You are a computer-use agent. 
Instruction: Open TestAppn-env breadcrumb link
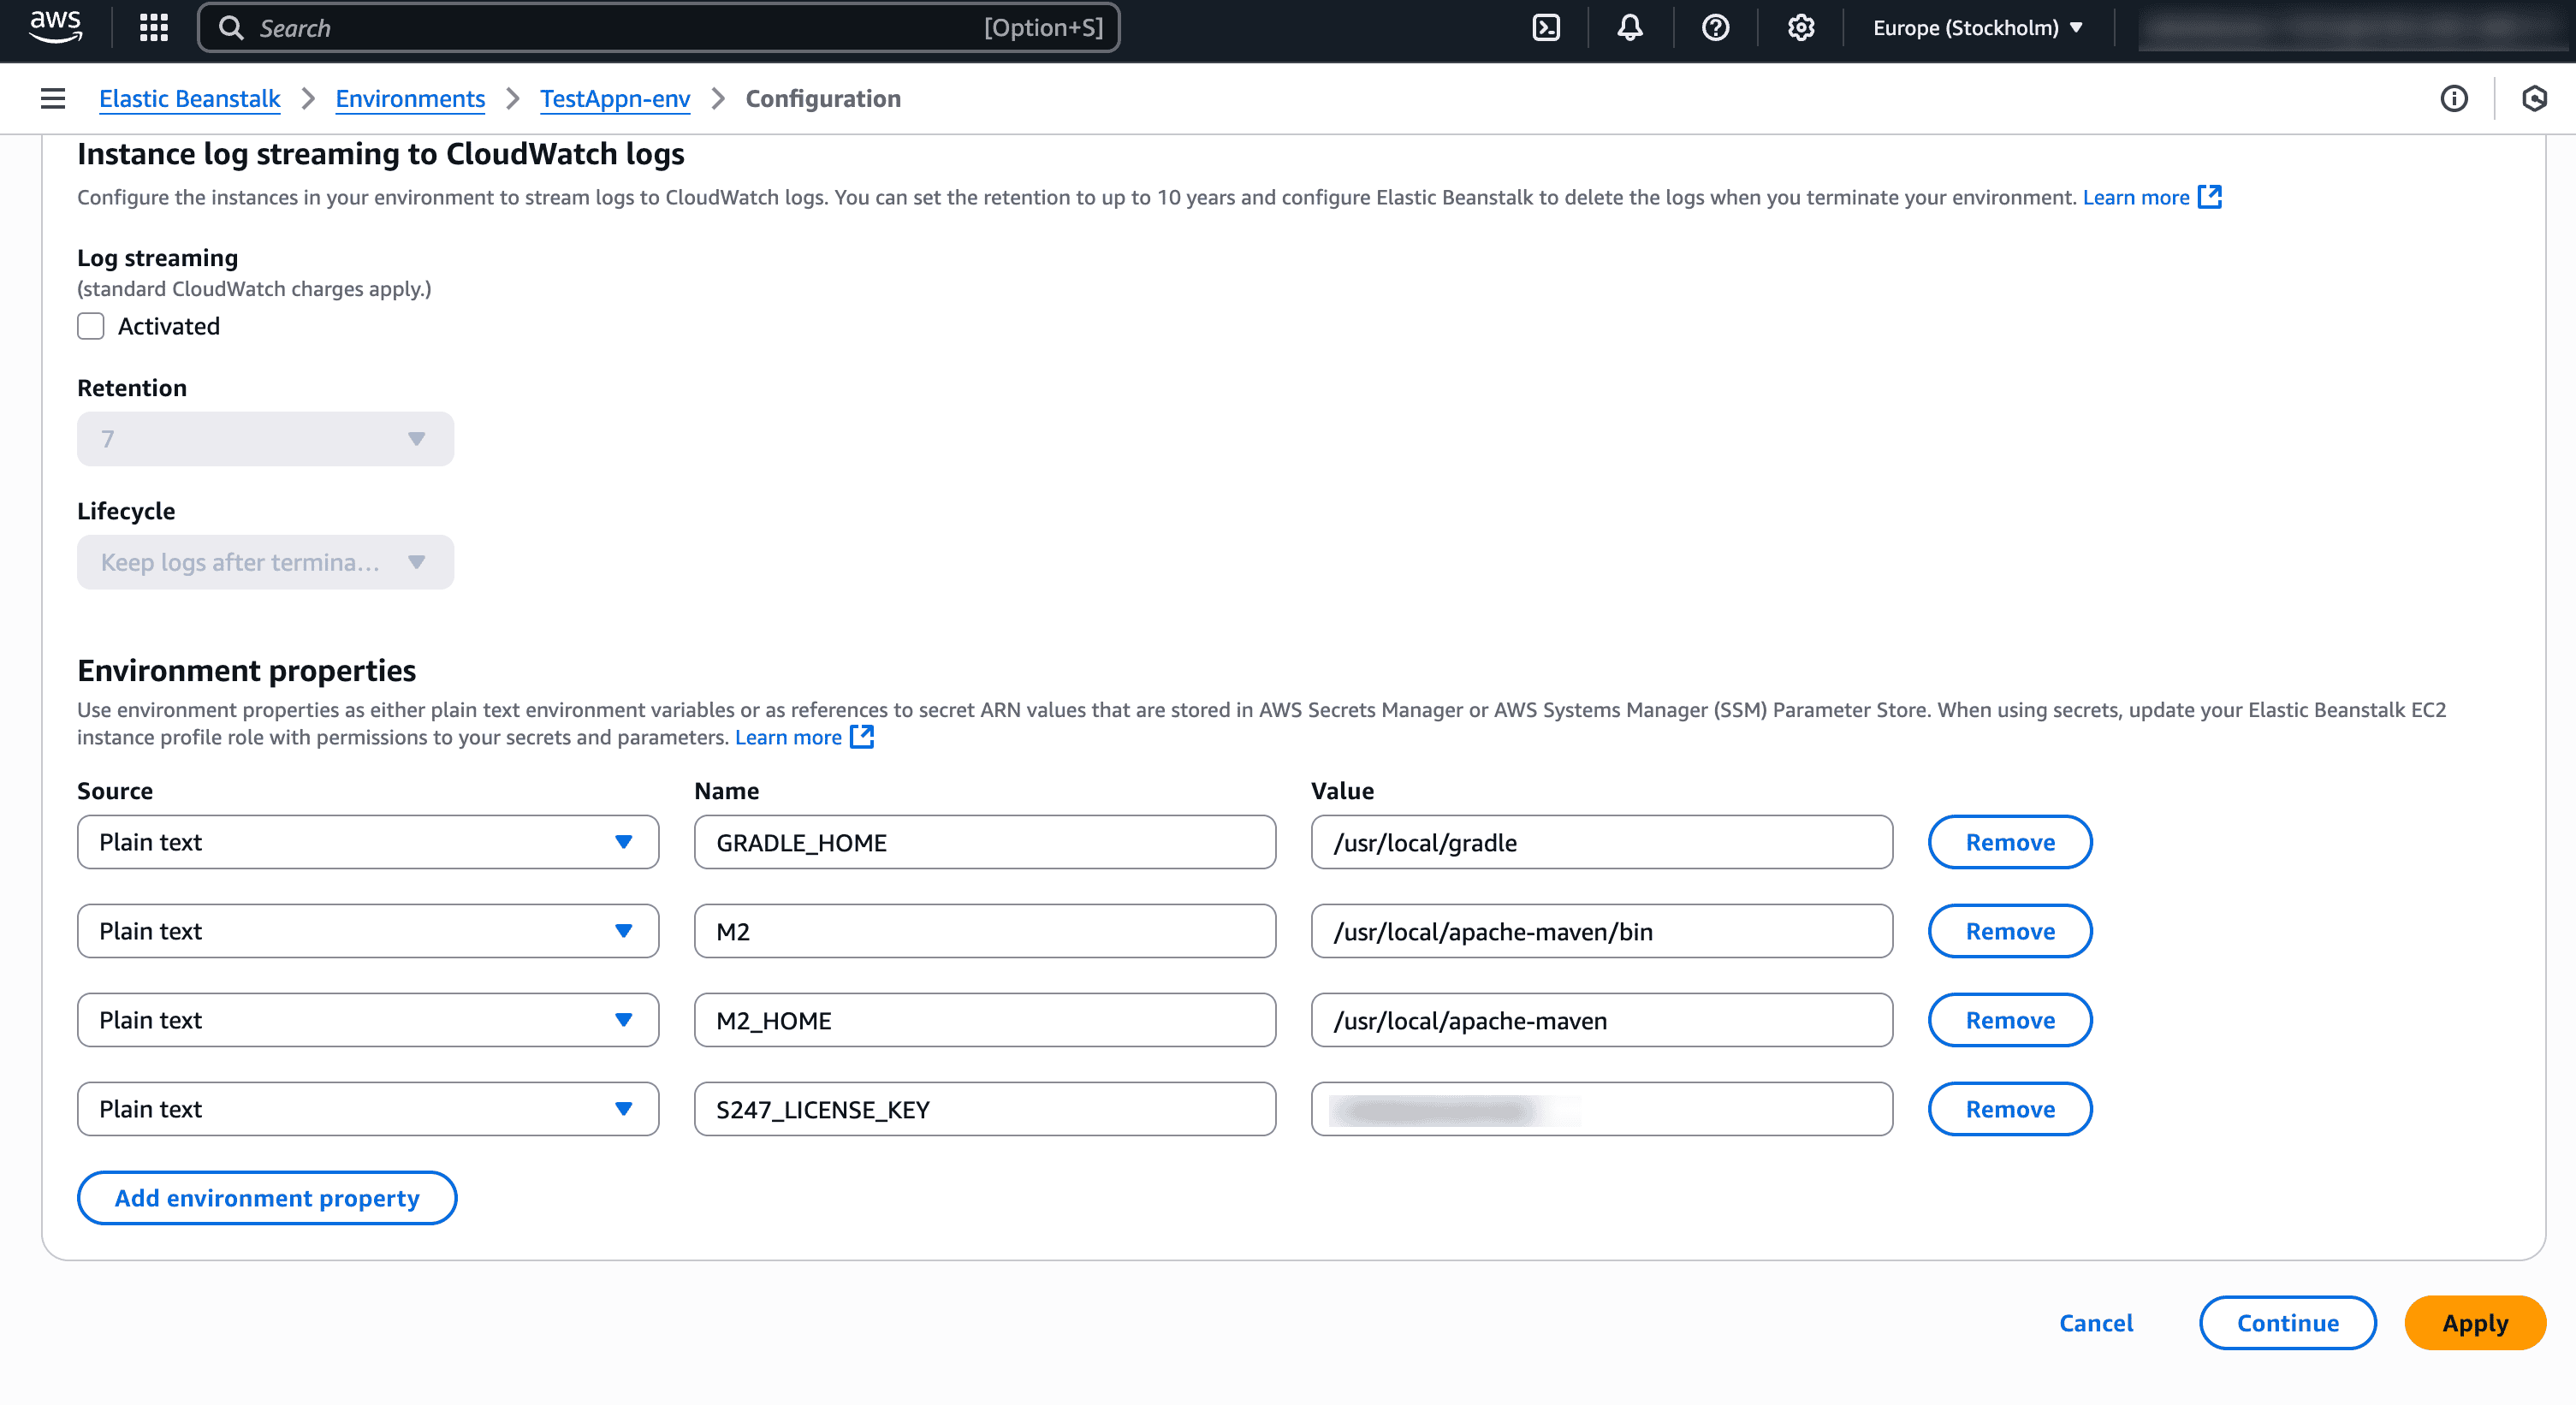615,98
